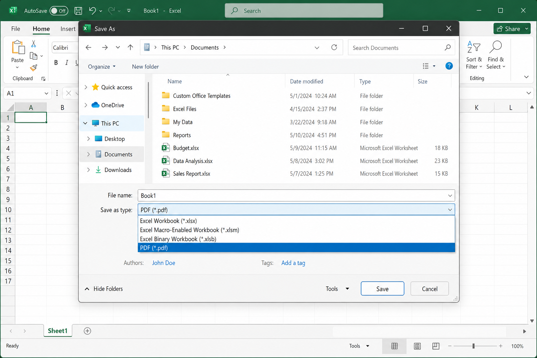Select Desktop in the navigation pane
The image size is (537, 358).
pos(115,139)
